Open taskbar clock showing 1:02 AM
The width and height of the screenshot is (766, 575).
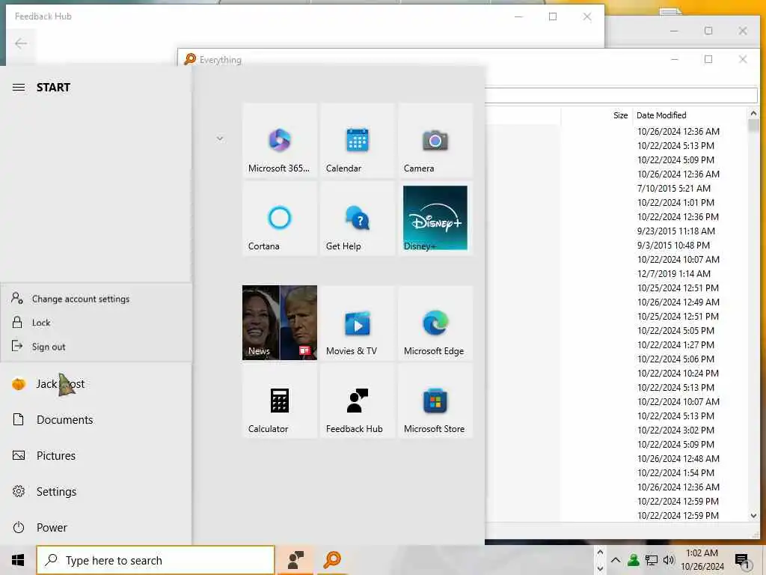[x=702, y=560]
